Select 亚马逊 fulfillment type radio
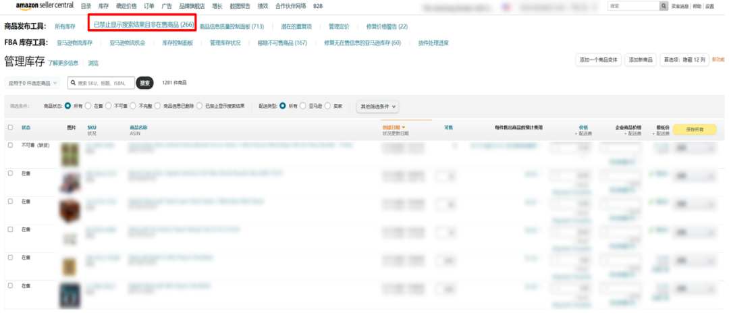The height and width of the screenshot is (319, 729). [x=303, y=106]
